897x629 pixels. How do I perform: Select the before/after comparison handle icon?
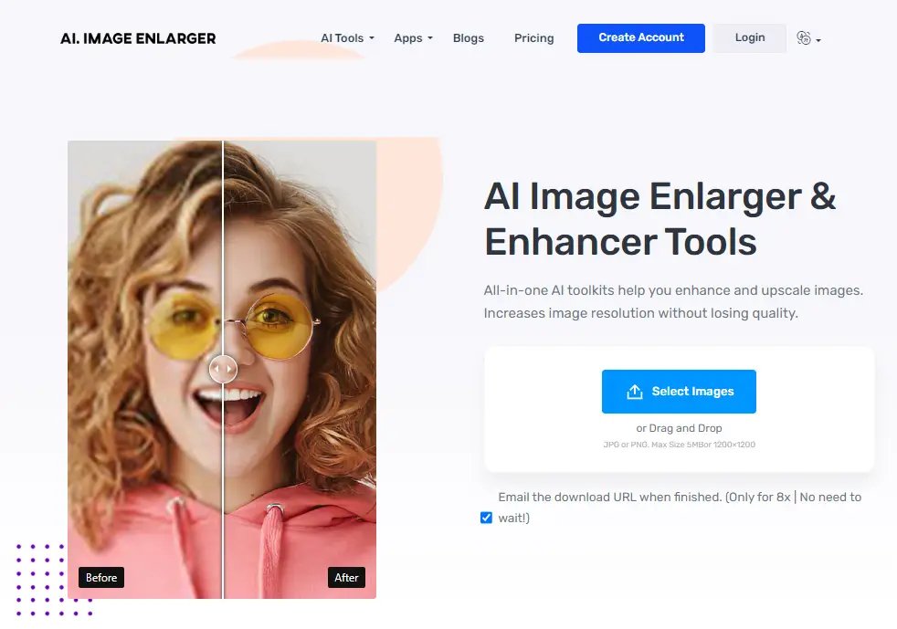point(223,369)
